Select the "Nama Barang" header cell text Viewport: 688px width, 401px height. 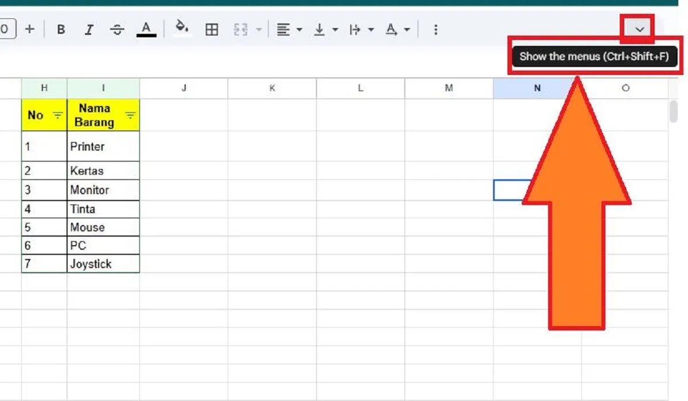94,115
